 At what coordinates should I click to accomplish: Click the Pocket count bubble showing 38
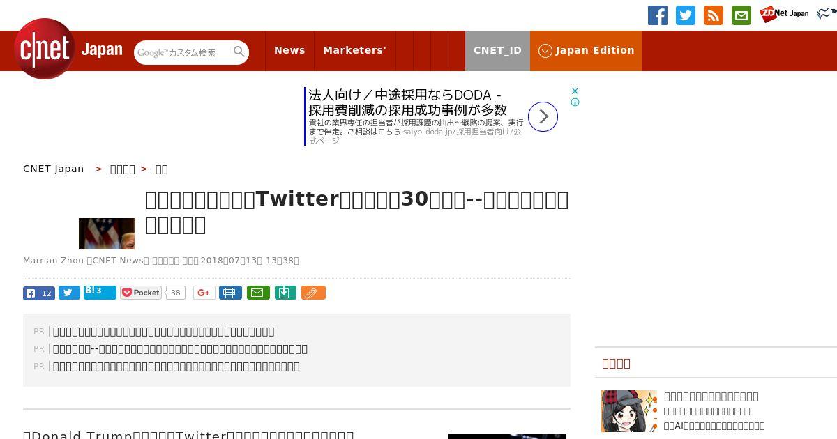click(x=176, y=293)
